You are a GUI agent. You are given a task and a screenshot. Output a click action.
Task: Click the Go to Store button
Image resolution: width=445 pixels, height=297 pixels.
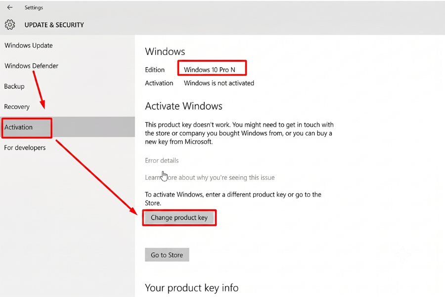click(x=167, y=255)
